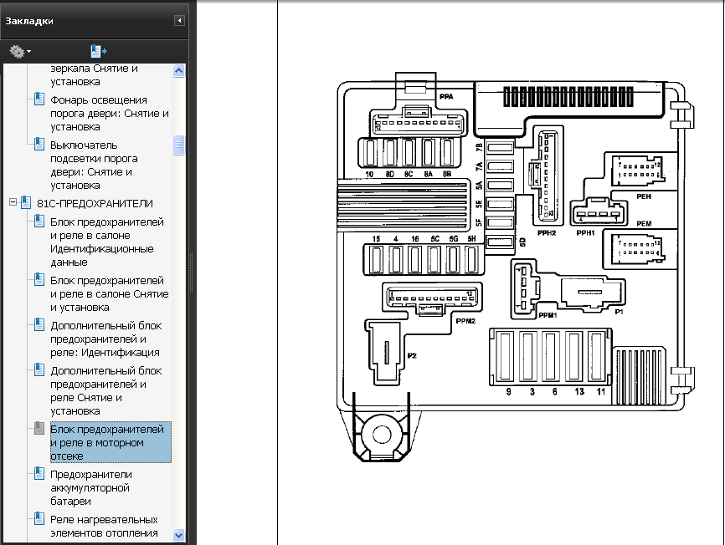Select Блок предохранителей и реле в моторном отсеке
The image size is (725, 545).
click(111, 442)
